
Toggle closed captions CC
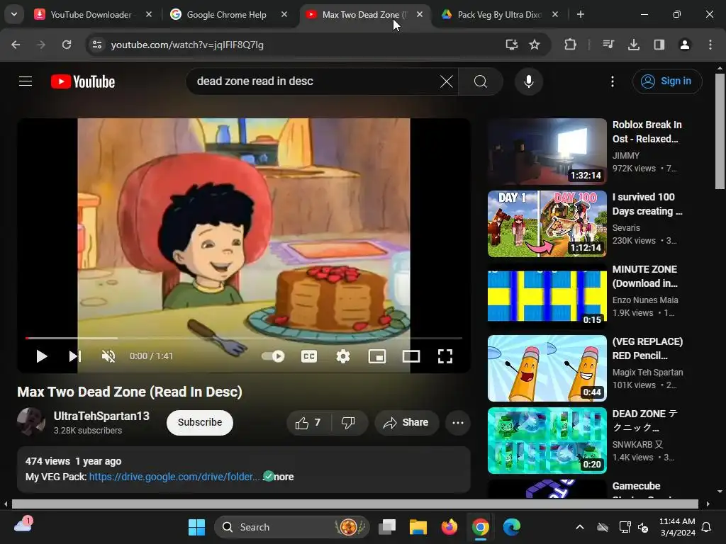(309, 356)
